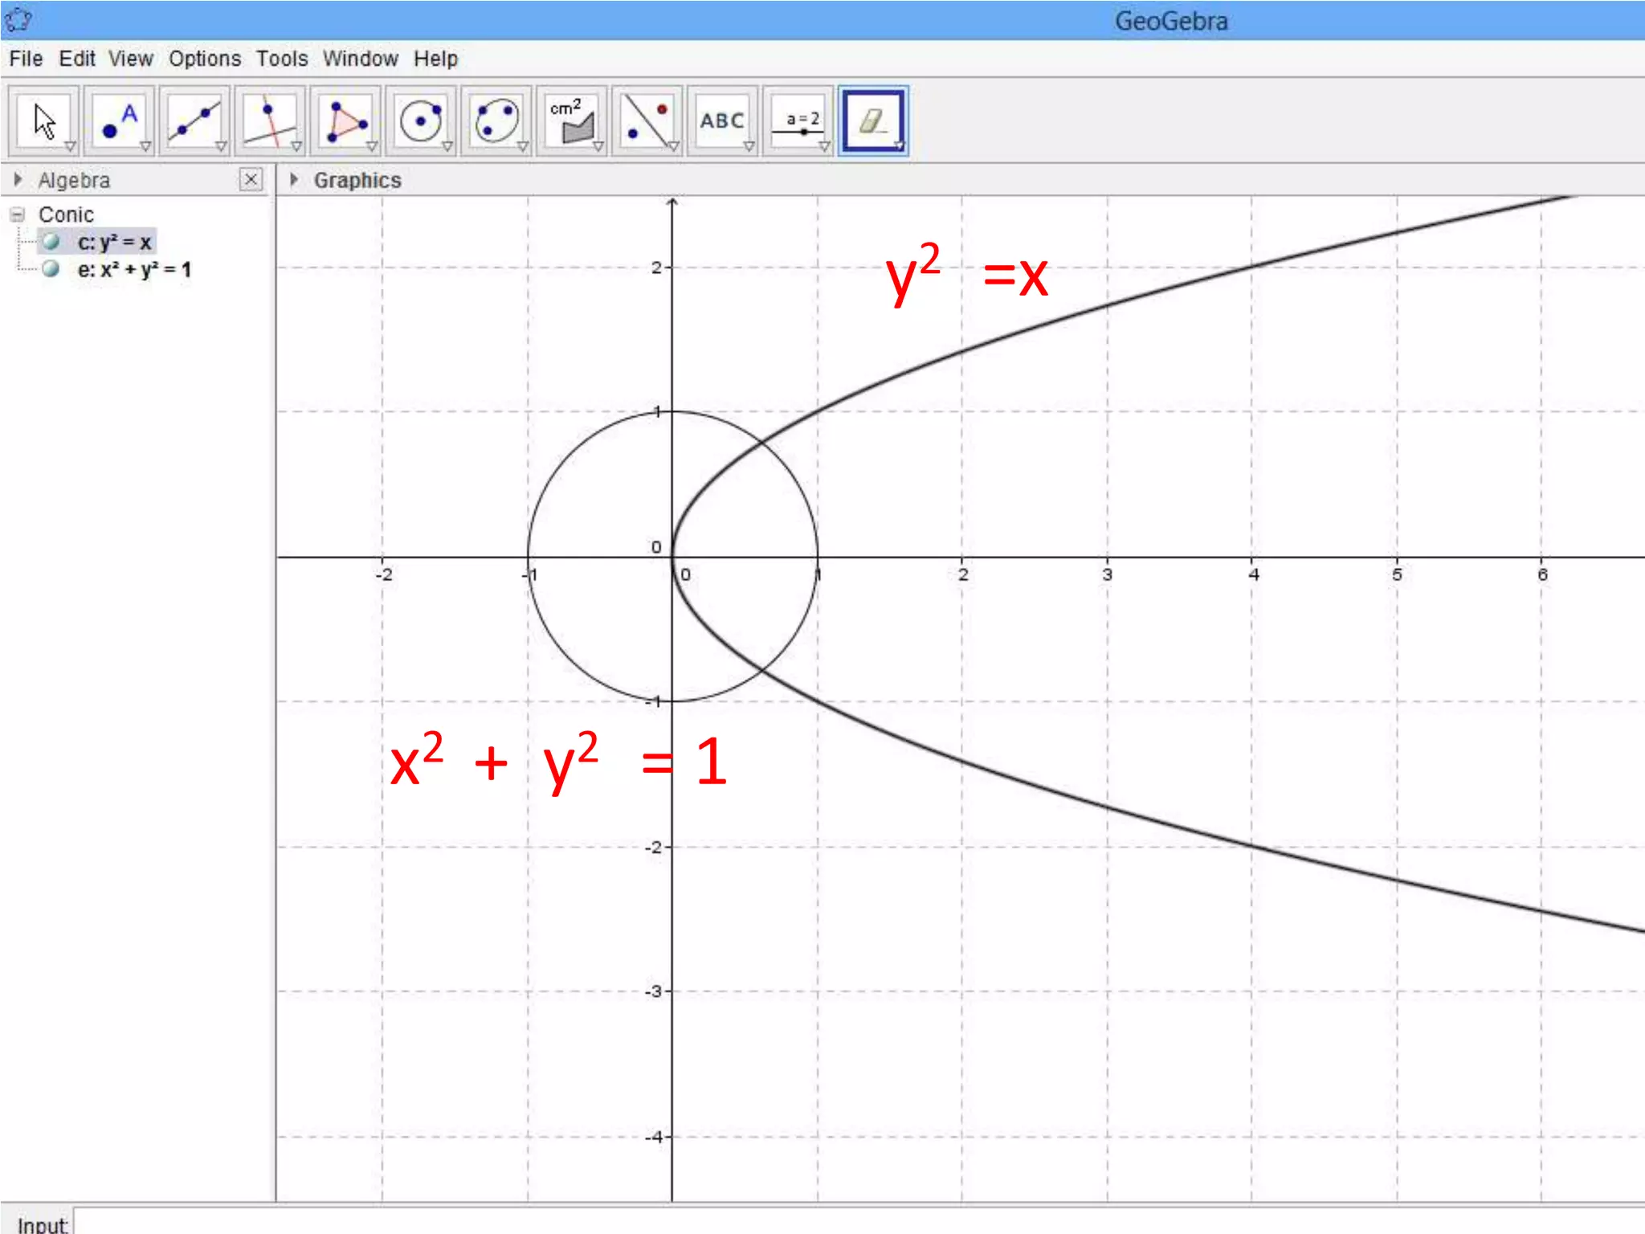Close the Algebra panel
This screenshot has width=1645, height=1234.
point(251,179)
